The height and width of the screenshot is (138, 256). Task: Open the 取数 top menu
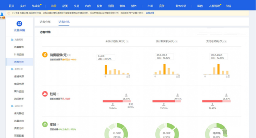pyautogui.click(x=200, y=6)
